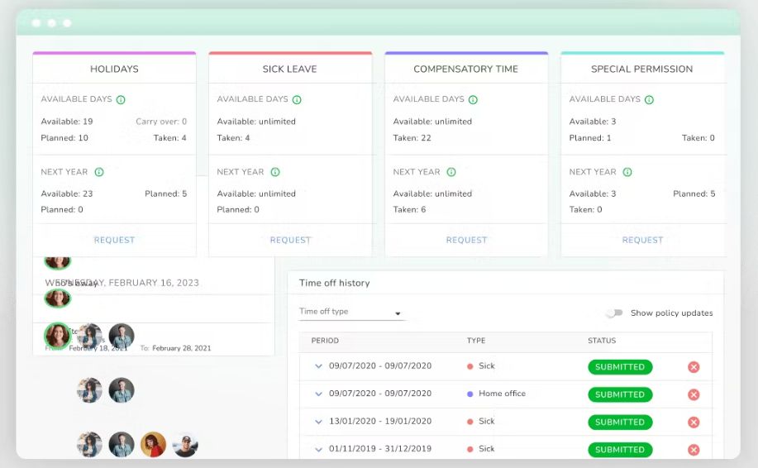Click info icon beside Special Permission Next Year
The width and height of the screenshot is (758, 468).
coord(627,172)
